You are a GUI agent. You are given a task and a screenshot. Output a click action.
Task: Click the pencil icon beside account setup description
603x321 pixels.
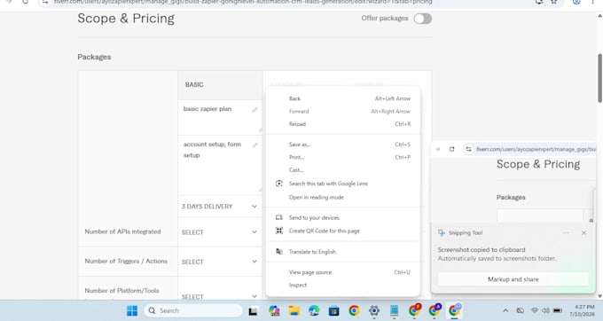click(255, 145)
